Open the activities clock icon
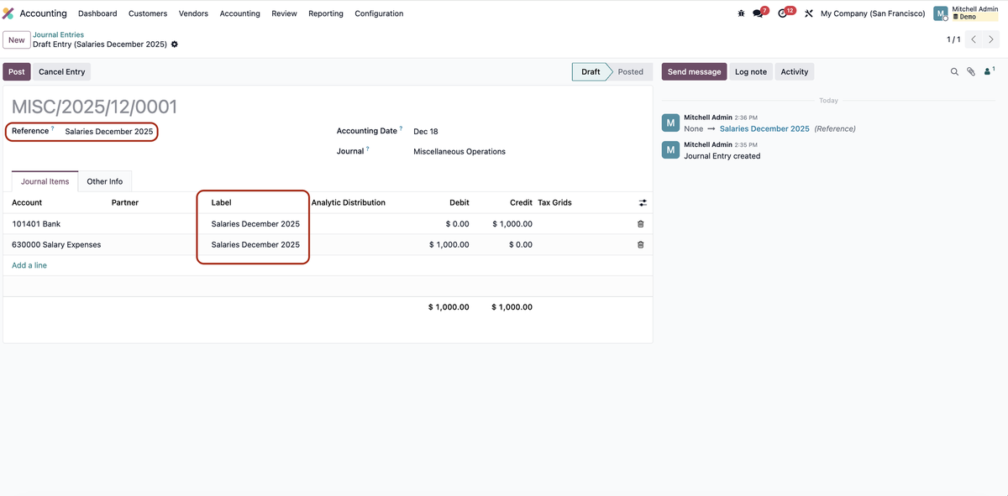Viewport: 1008px width, 496px height. (784, 13)
